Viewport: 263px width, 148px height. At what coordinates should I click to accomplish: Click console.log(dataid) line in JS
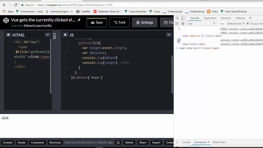click(100, 58)
